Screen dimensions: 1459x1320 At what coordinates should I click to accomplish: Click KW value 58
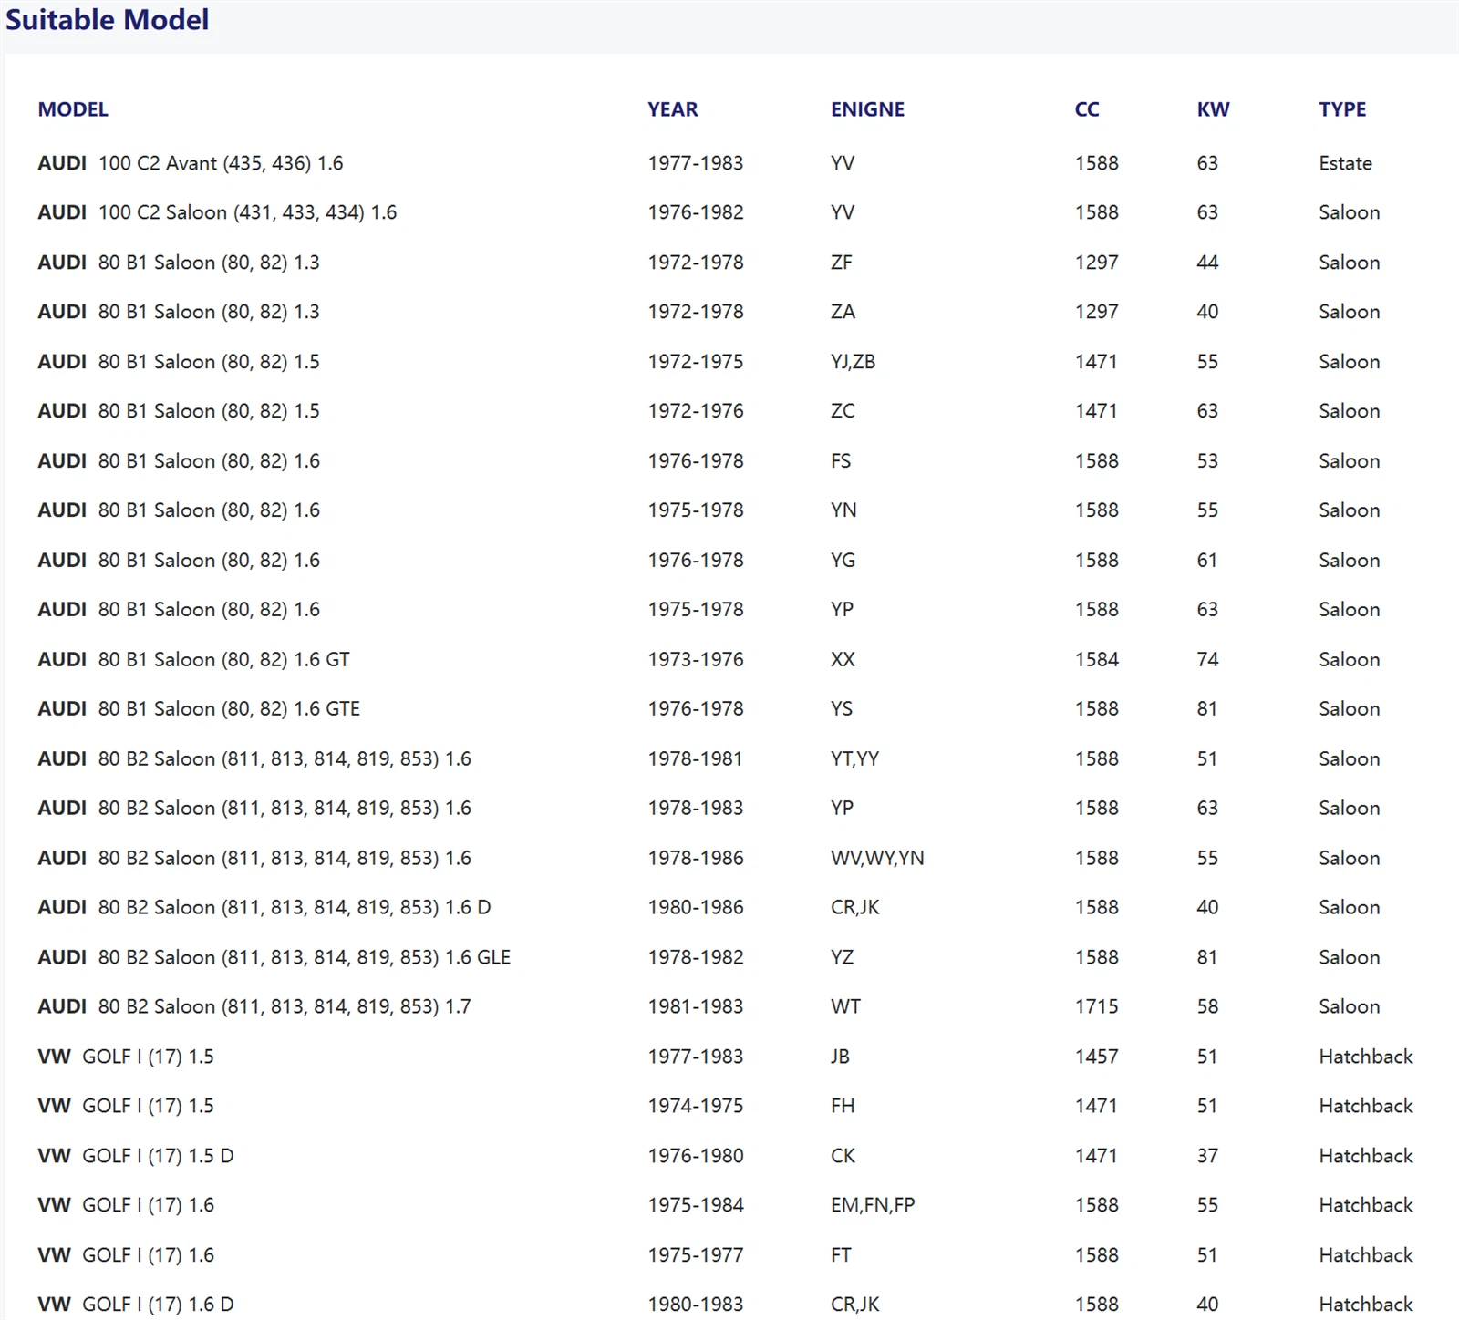pyautogui.click(x=1207, y=1006)
